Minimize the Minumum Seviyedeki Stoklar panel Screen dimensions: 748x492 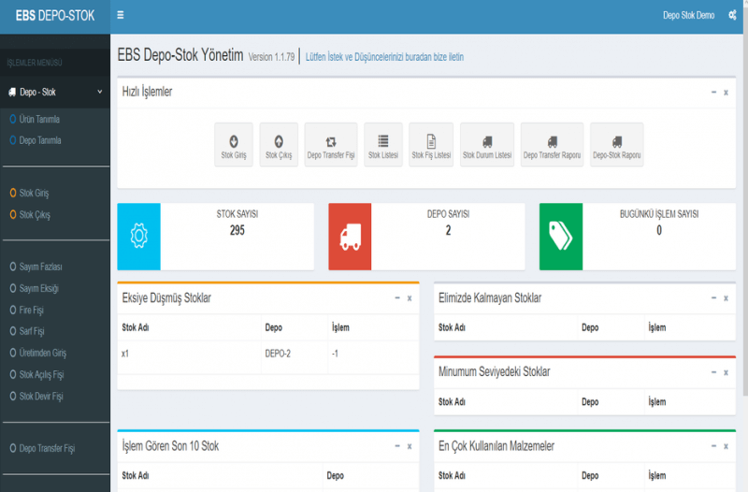tap(713, 371)
